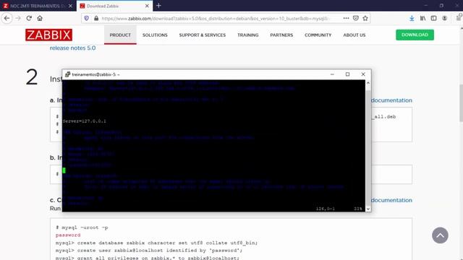463x260 pixels.
Task: Bookmark this page with the star
Action: (365, 18)
